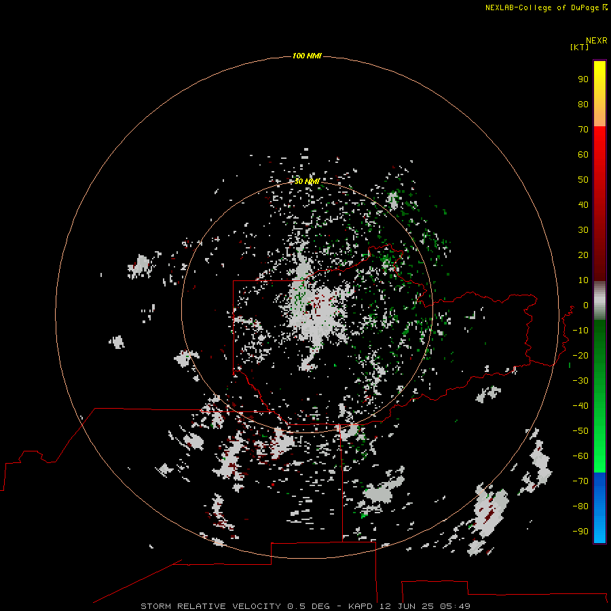Click the 60 value on the velocity scale
Image resolution: width=611 pixels, height=611 pixels.
tap(583, 155)
